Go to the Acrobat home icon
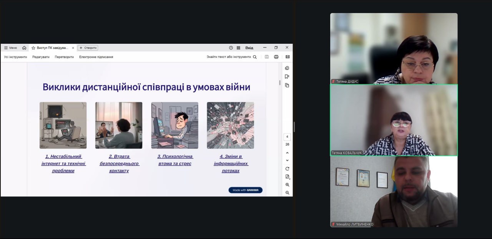The width and height of the screenshot is (492, 239). [x=24, y=48]
